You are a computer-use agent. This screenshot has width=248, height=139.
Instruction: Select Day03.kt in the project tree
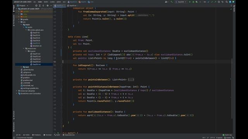tap(36, 38)
